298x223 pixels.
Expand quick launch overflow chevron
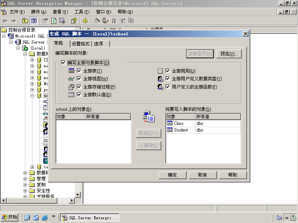point(53,216)
